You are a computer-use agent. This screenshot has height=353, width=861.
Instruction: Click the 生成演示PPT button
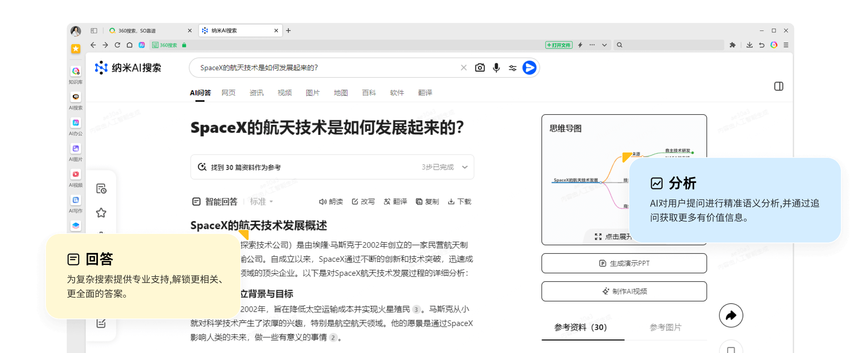(x=624, y=263)
